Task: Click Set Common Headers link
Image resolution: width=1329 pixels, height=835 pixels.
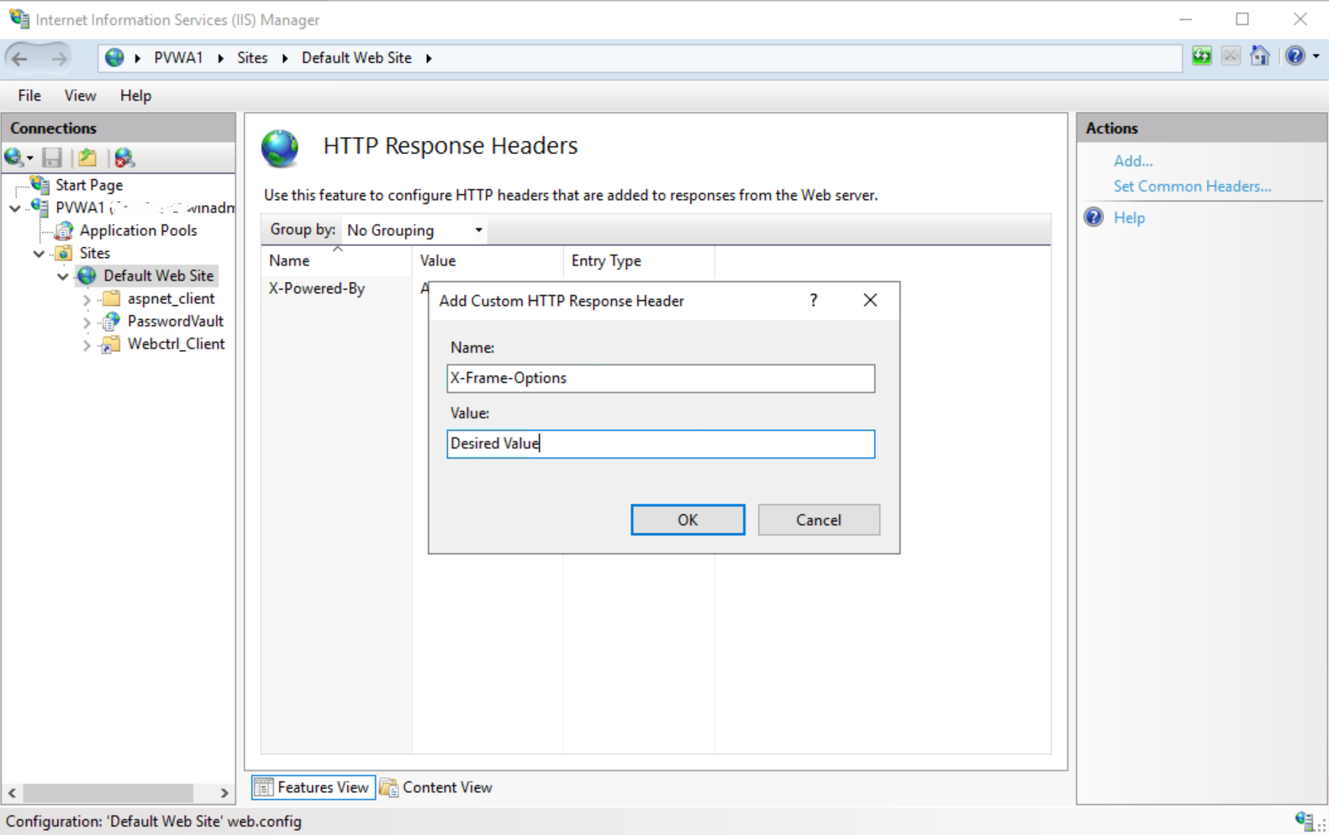Action: (x=1192, y=186)
